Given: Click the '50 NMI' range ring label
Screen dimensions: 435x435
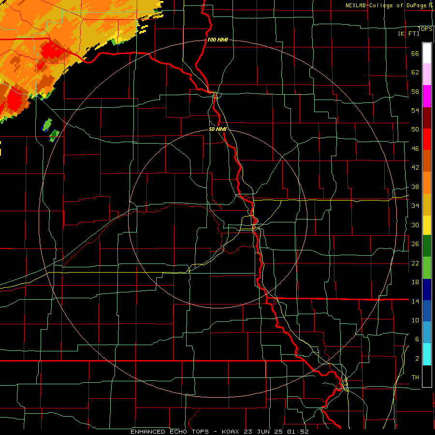Looking at the screenshot, I should pos(217,129).
